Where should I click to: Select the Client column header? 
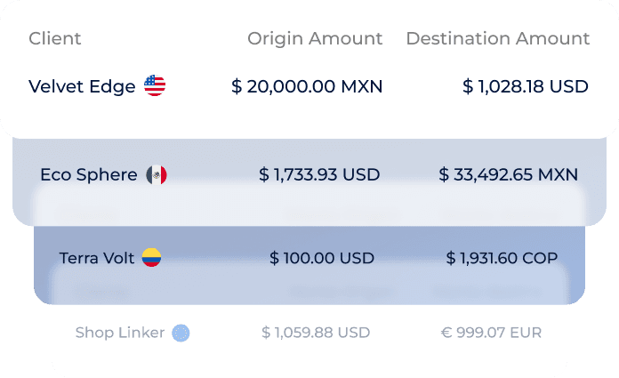55,38
